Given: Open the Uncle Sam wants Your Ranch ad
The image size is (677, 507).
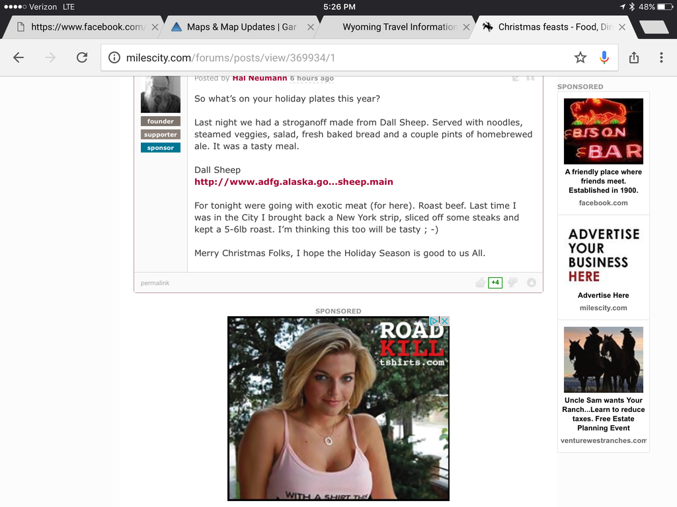Looking at the screenshot, I should click(x=603, y=414).
